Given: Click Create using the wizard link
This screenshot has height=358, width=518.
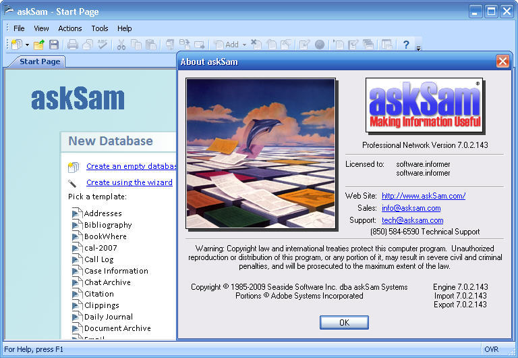Looking at the screenshot, I should pos(129,182).
